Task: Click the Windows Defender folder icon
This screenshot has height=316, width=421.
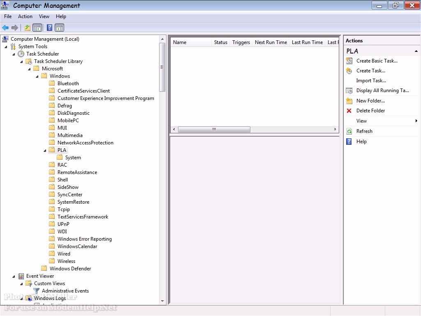Action: [x=44, y=268]
